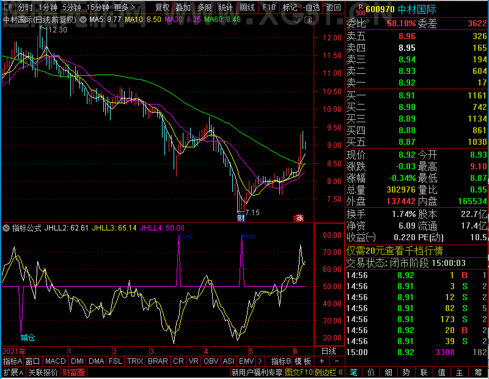Switch indicator to TRIX
The image size is (489, 379).
(135, 361)
